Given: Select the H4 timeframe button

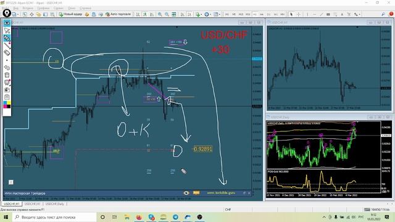Looking at the screenshot, I should (x=262, y=15).
